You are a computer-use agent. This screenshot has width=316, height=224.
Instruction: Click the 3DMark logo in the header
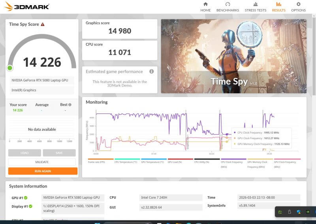point(26,7)
